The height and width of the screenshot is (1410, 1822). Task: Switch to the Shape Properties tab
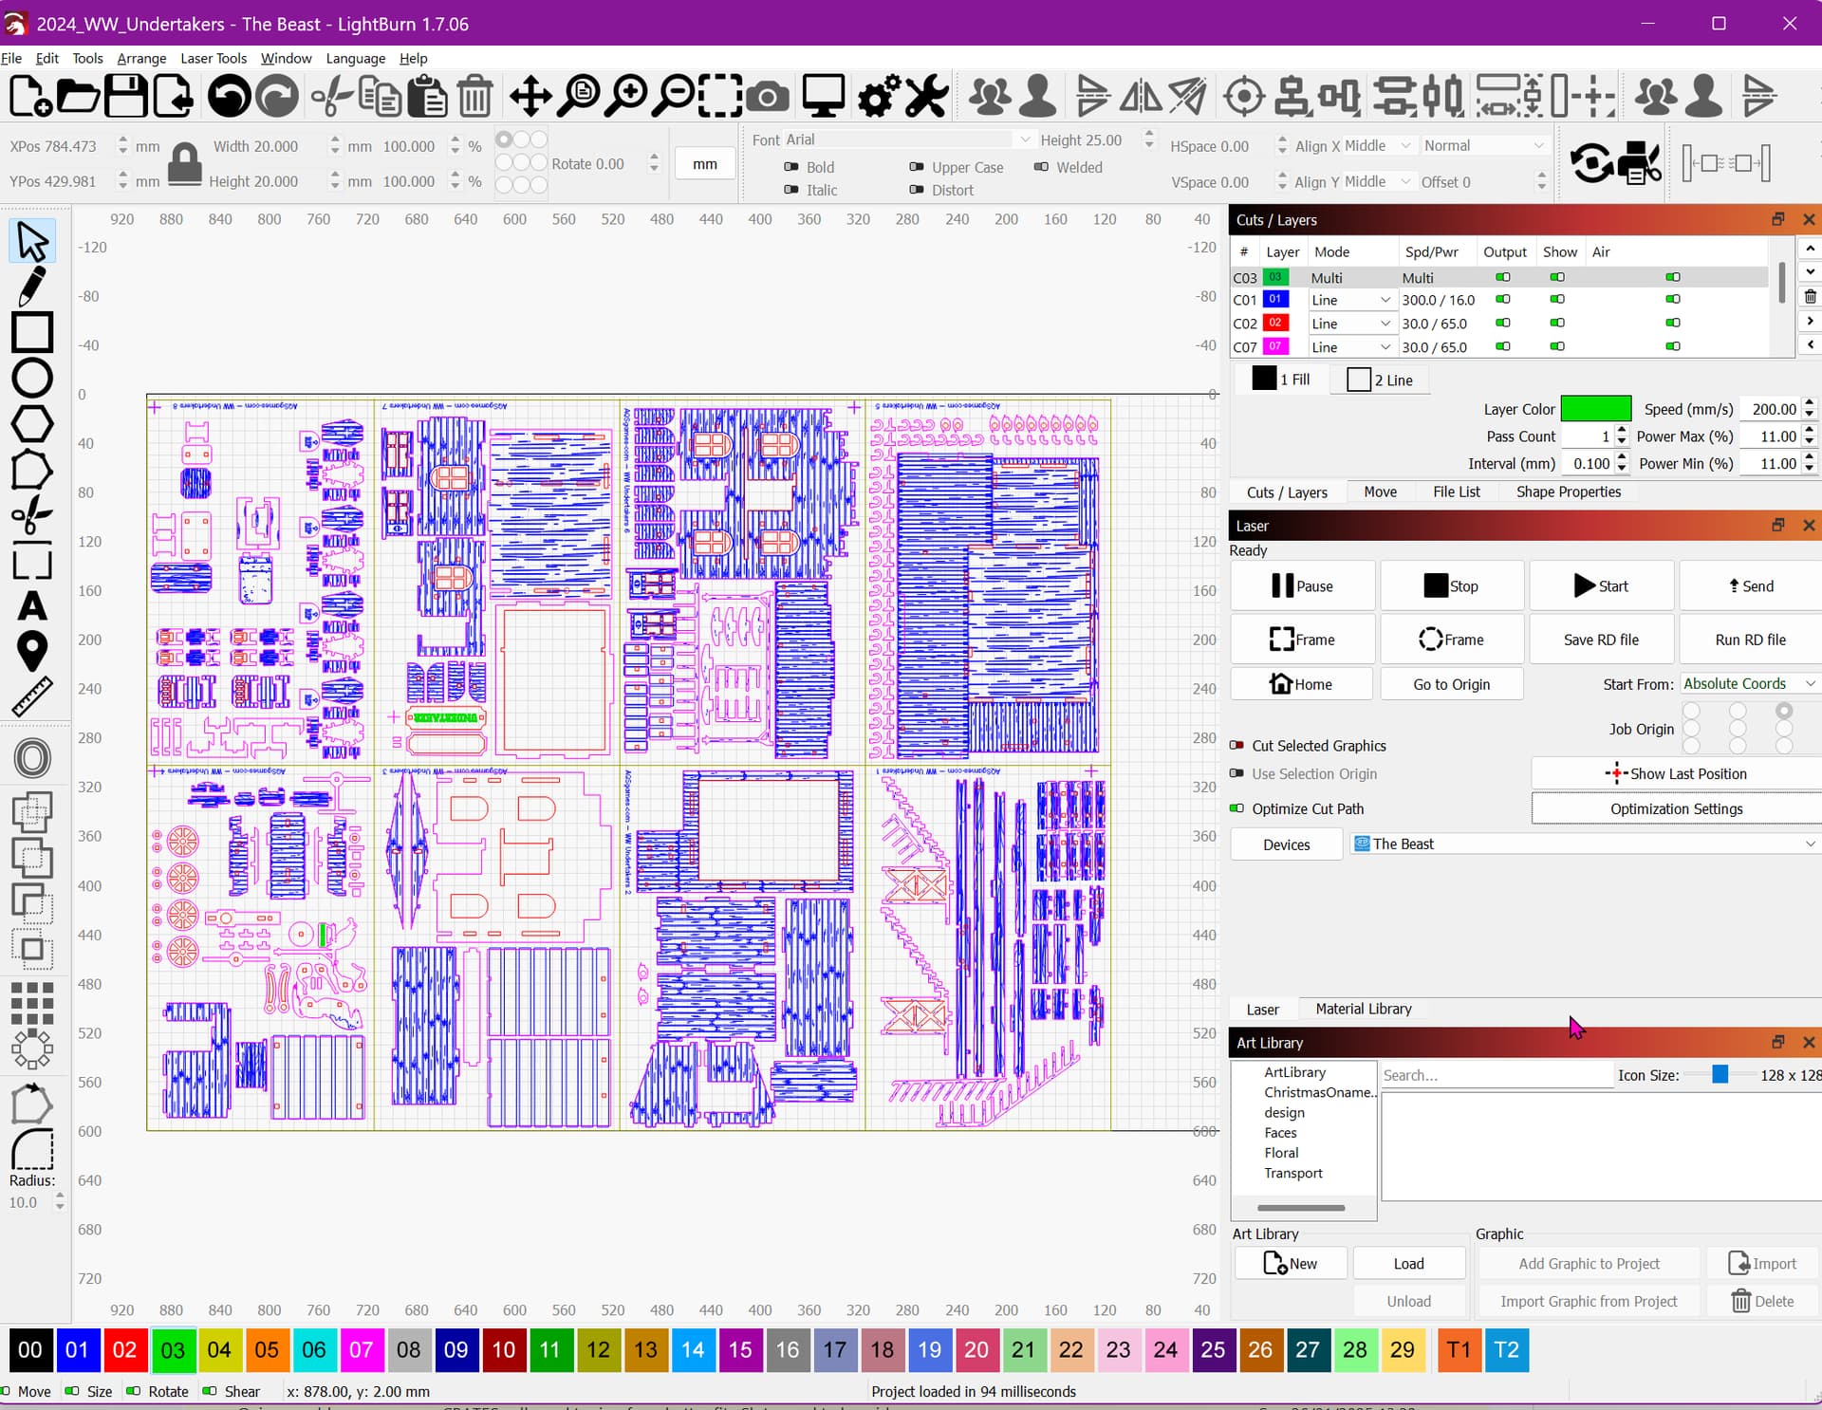[x=1568, y=492]
